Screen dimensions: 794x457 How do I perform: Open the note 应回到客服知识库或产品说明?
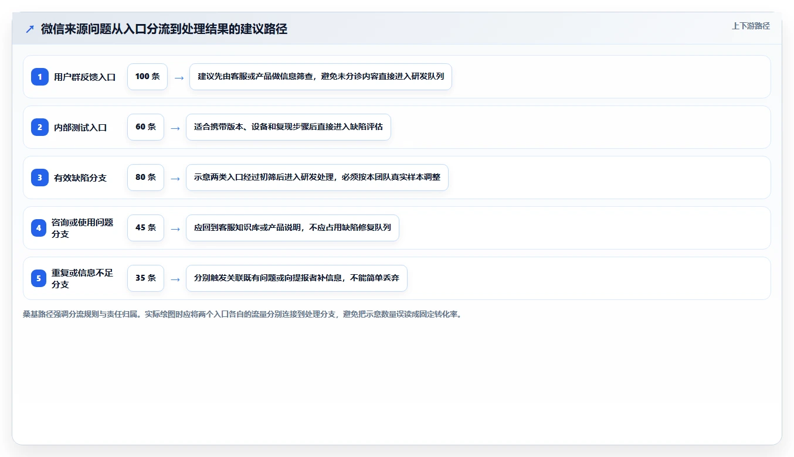[x=293, y=228]
